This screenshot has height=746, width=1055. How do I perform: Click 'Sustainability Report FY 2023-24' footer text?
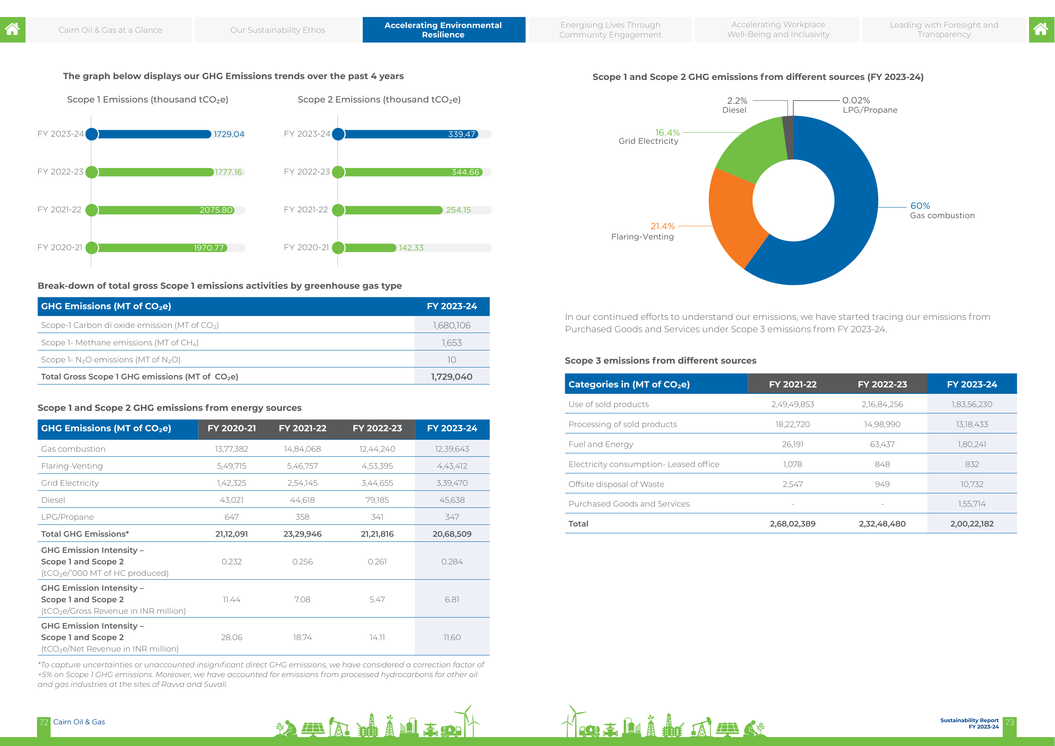[x=970, y=723]
